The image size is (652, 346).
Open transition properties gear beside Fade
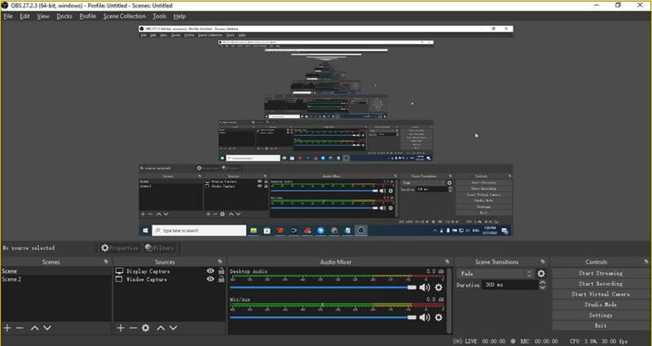(541, 274)
